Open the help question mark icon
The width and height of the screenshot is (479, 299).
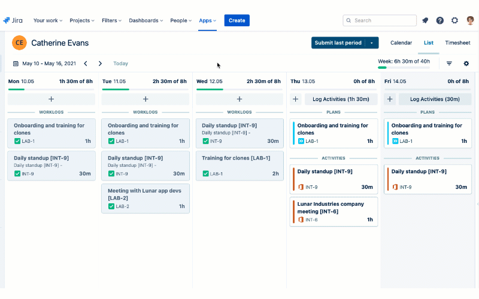coord(440,20)
